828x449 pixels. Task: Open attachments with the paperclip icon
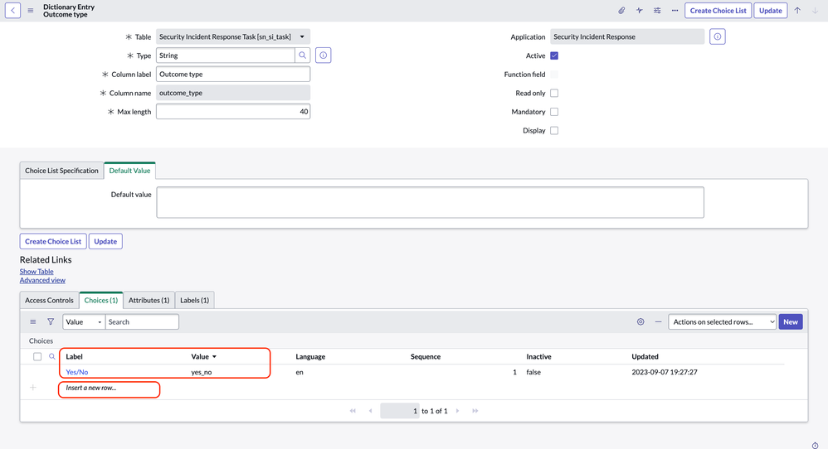pos(621,11)
